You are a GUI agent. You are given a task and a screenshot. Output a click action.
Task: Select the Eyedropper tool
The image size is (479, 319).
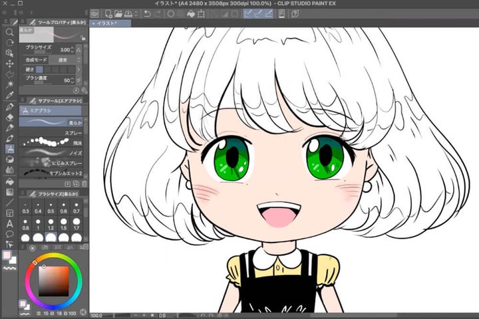[9, 95]
